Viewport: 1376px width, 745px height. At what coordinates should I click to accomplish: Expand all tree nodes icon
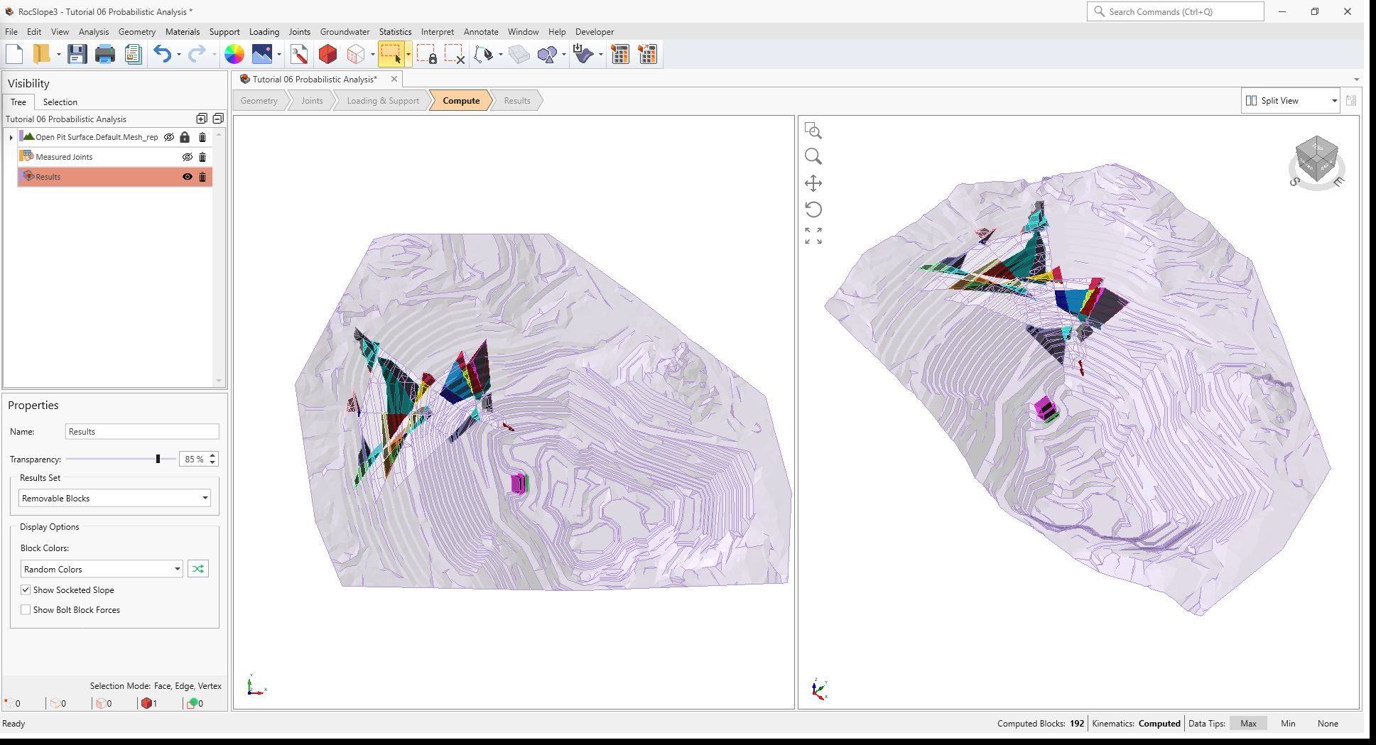click(x=202, y=119)
